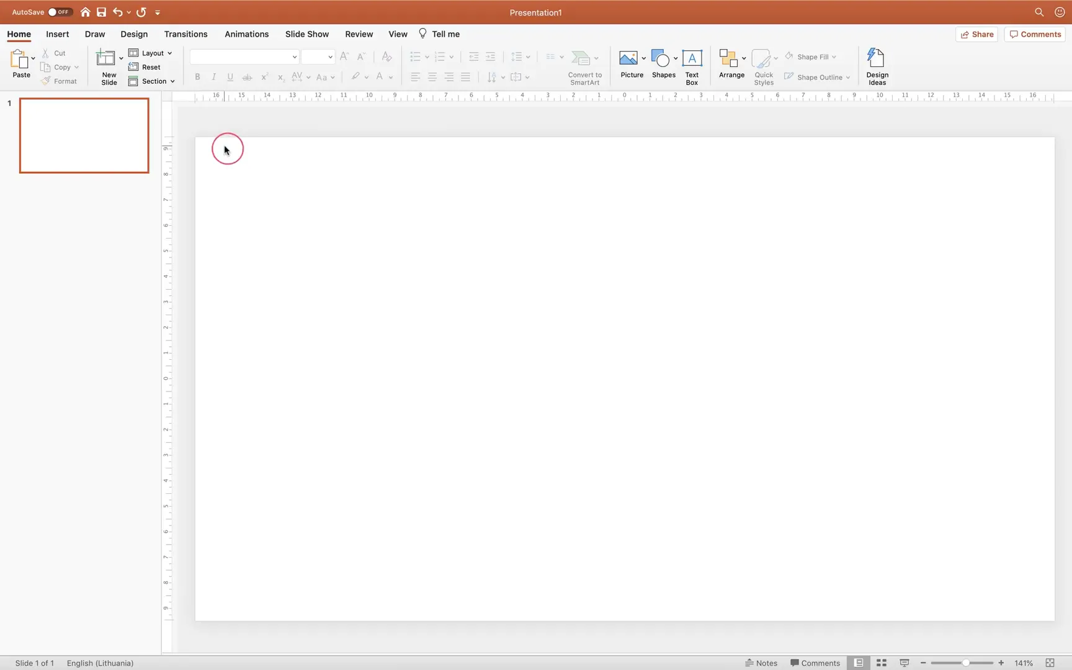Switch to the Insert tab
This screenshot has width=1072, height=670.
pyautogui.click(x=57, y=34)
